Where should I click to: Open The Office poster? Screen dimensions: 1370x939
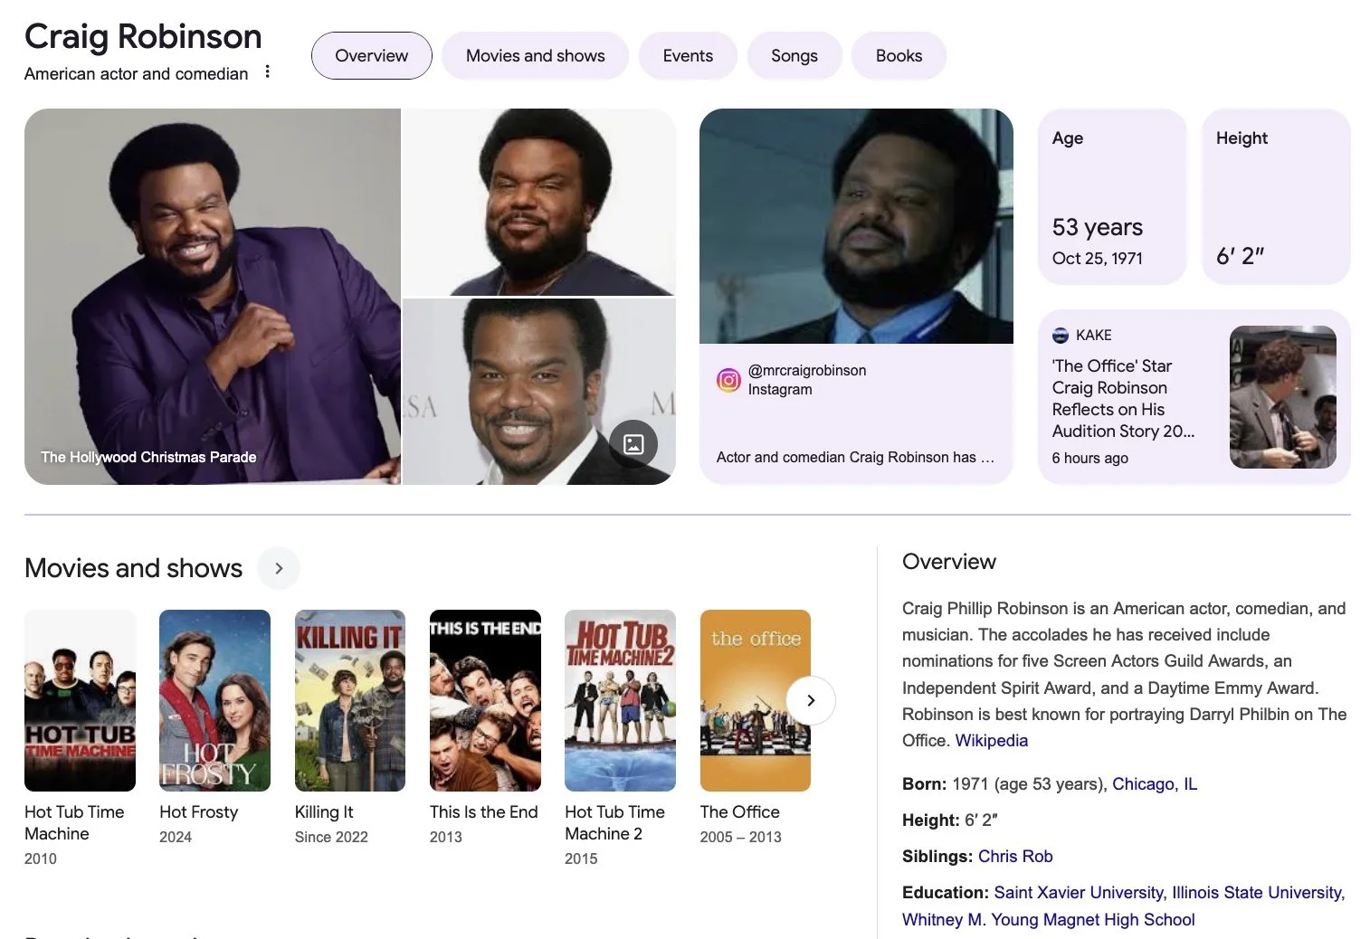point(756,700)
